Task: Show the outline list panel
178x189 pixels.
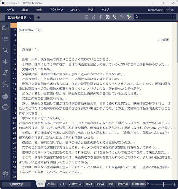Action: [x=5, y=39]
